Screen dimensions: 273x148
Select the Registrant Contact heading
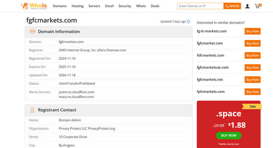tap(57, 110)
